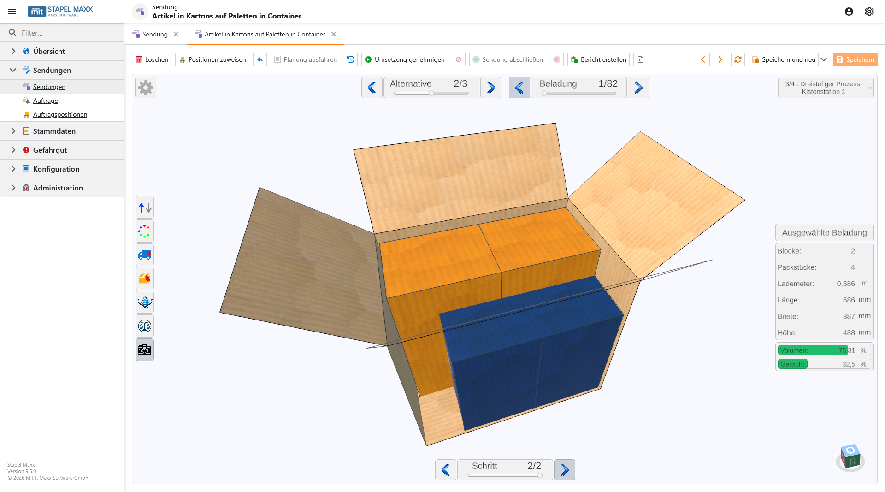Adjust the Beladung slider
The width and height of the screenshot is (885, 492).
[x=579, y=93]
